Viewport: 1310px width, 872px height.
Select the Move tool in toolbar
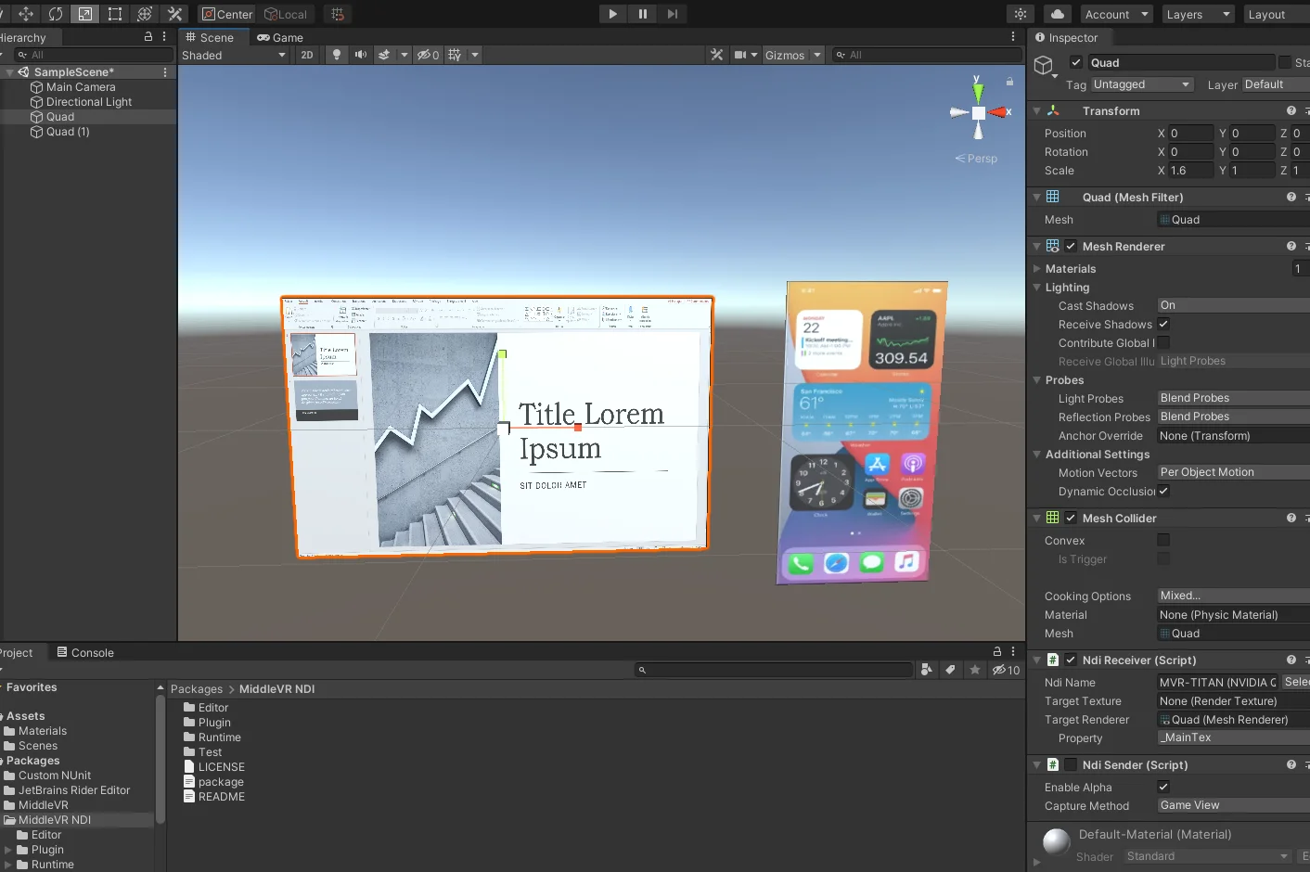tap(26, 14)
